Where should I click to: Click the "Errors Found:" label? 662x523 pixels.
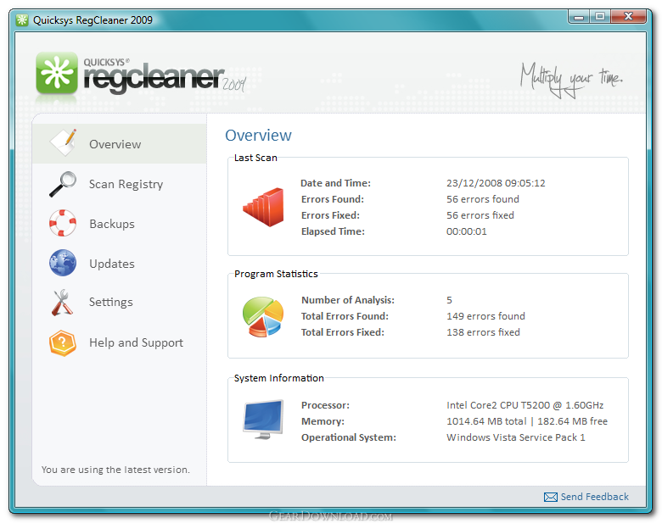point(332,199)
